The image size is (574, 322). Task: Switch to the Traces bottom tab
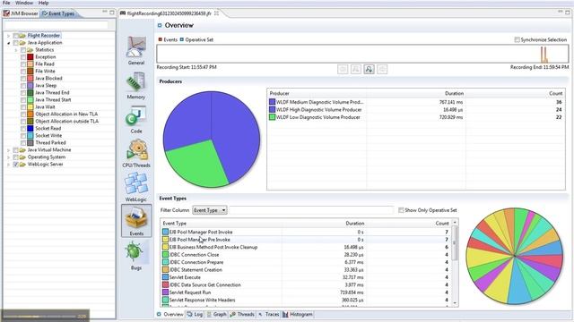point(268,314)
